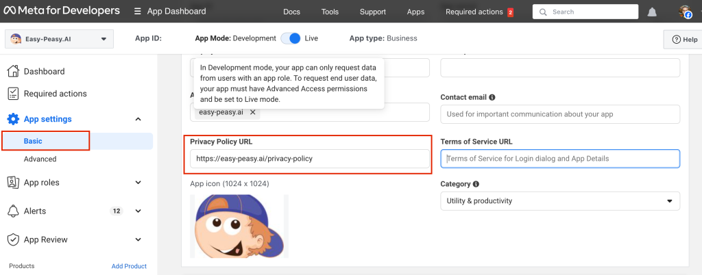Click the App Review shield icon

pyautogui.click(x=13, y=239)
